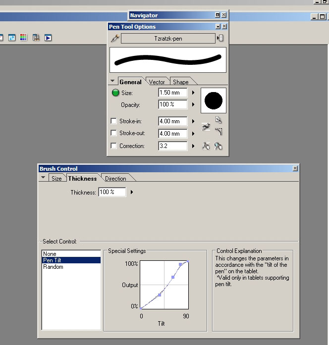
Task: Open Pen Tool Options panel menu icon
Action: click(220, 38)
